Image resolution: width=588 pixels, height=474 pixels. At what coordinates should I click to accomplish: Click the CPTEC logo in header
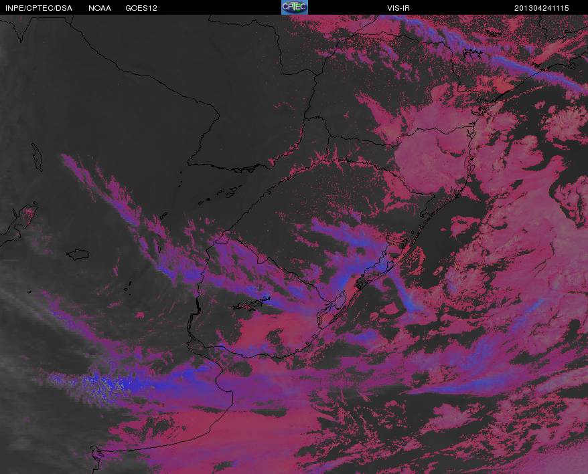[x=295, y=7]
